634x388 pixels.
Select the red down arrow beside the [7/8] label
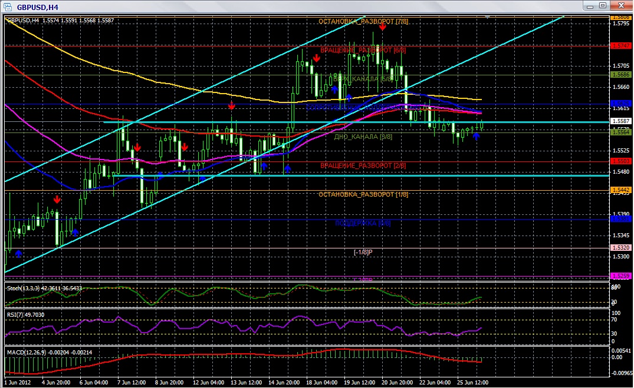(x=382, y=26)
